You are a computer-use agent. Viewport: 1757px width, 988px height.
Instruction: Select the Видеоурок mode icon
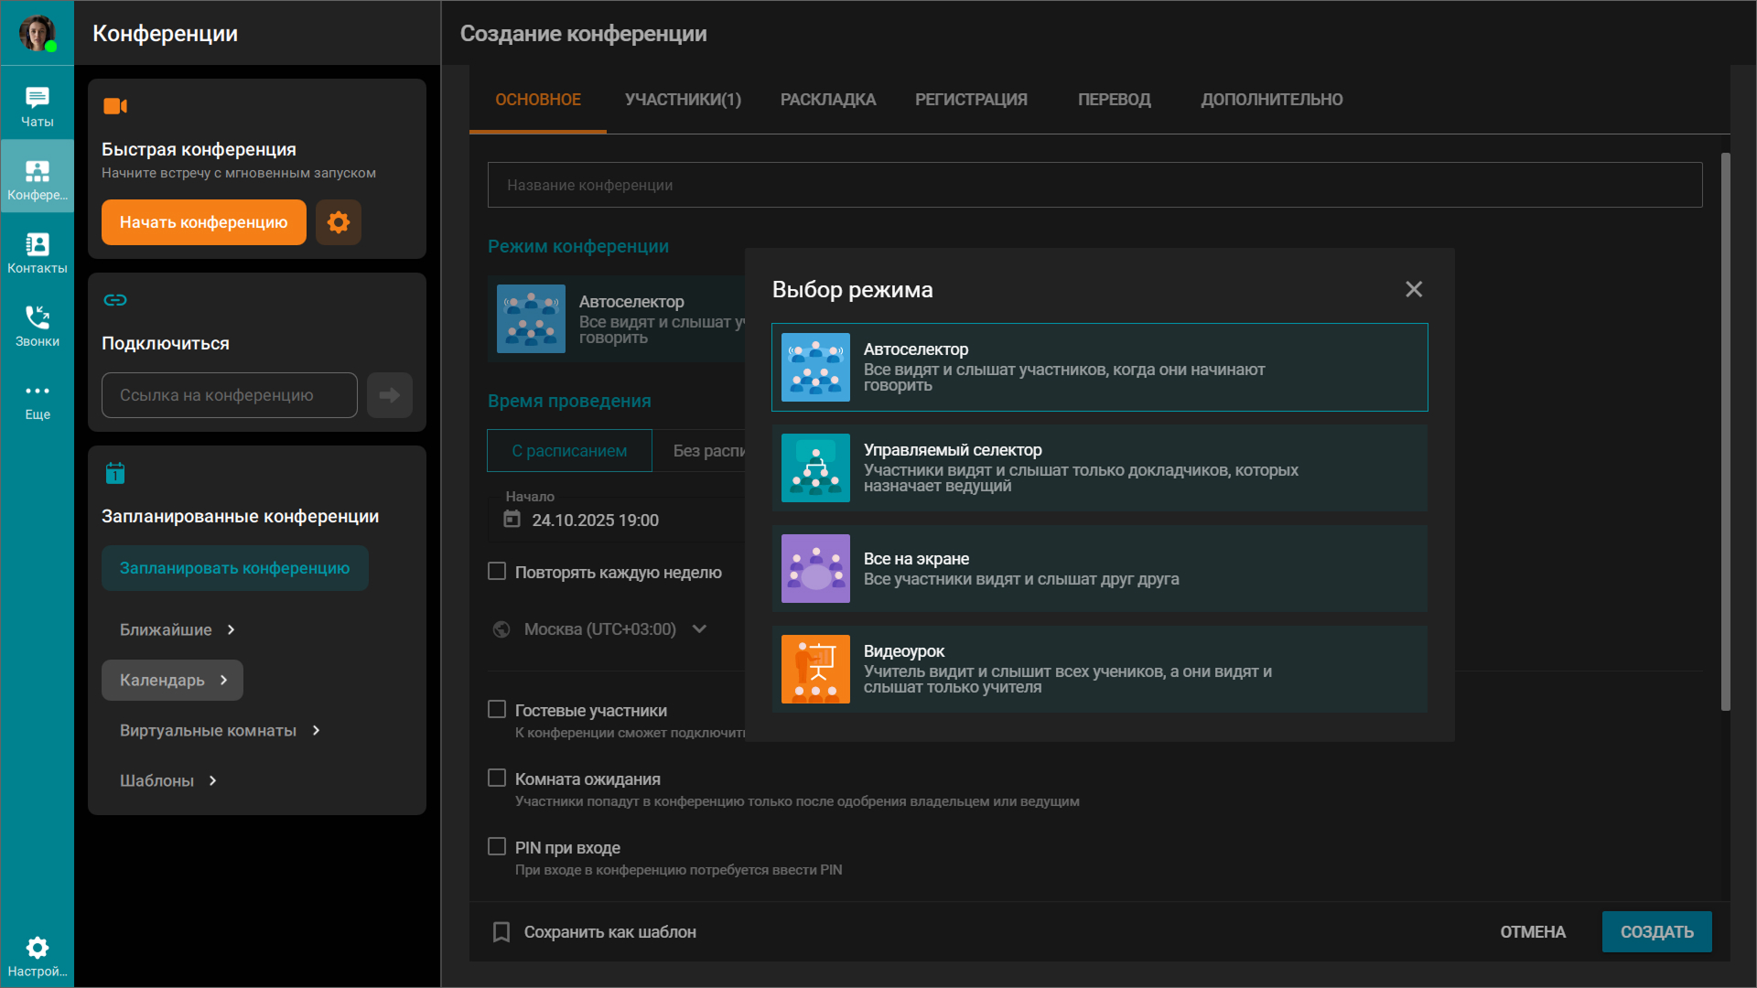[815, 669]
